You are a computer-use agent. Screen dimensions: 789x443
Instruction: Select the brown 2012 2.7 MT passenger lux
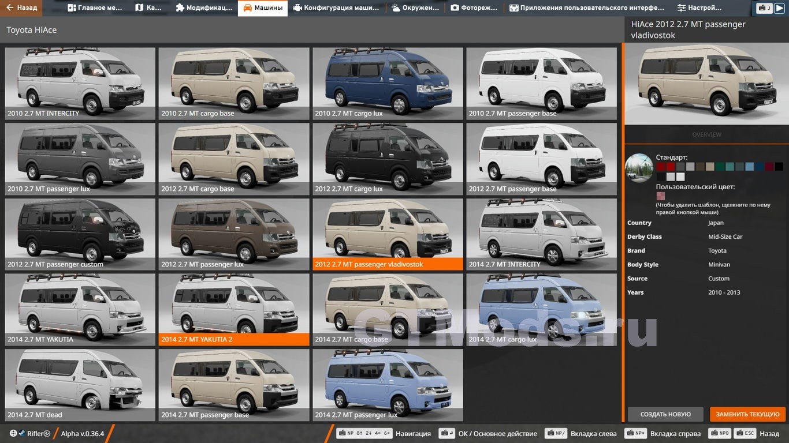click(x=234, y=234)
